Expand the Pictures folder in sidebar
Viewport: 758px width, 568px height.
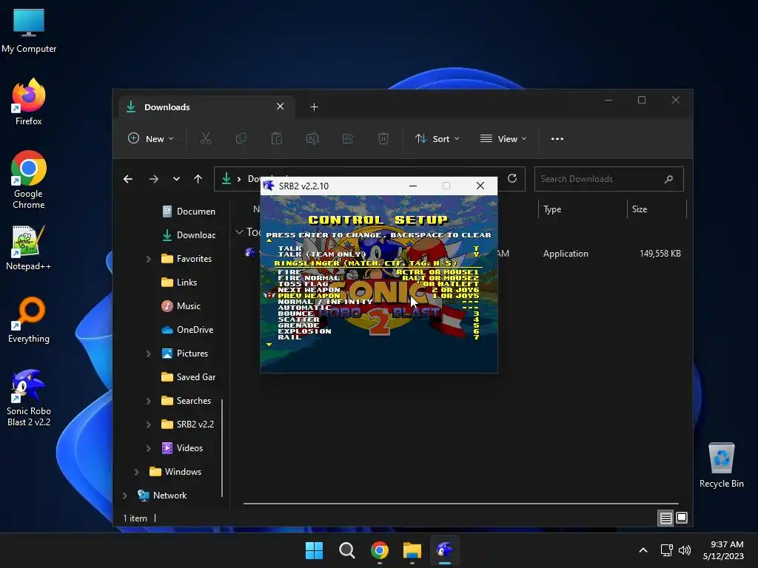[x=148, y=354]
